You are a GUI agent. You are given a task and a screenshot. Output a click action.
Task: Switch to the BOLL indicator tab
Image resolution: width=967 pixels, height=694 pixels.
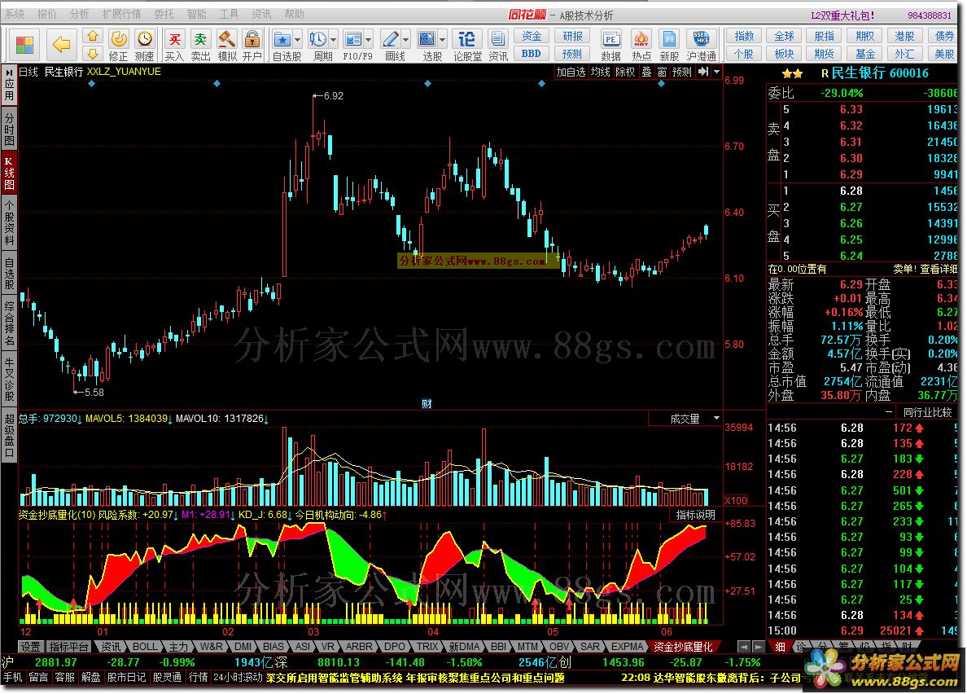coord(145,647)
